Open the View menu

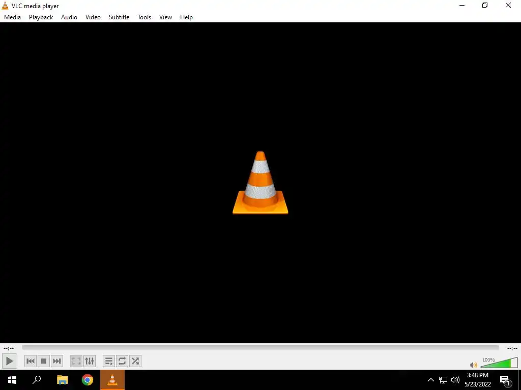(x=165, y=17)
